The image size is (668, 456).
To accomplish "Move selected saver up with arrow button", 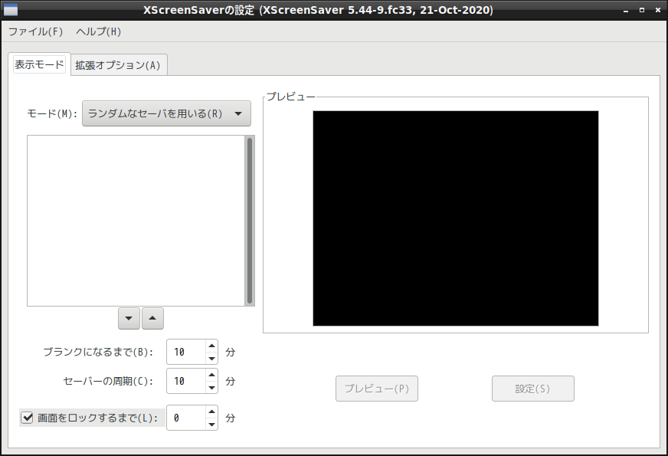I will pyautogui.click(x=152, y=318).
